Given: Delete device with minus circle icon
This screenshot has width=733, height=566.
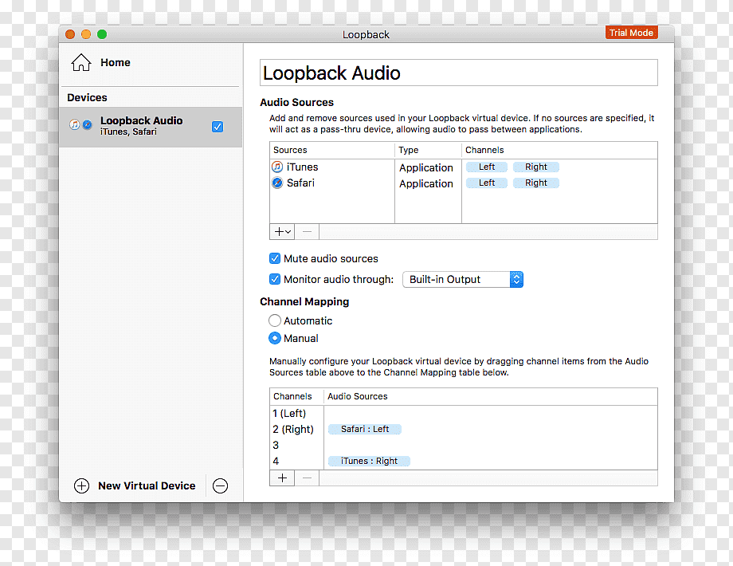Looking at the screenshot, I should pyautogui.click(x=220, y=486).
